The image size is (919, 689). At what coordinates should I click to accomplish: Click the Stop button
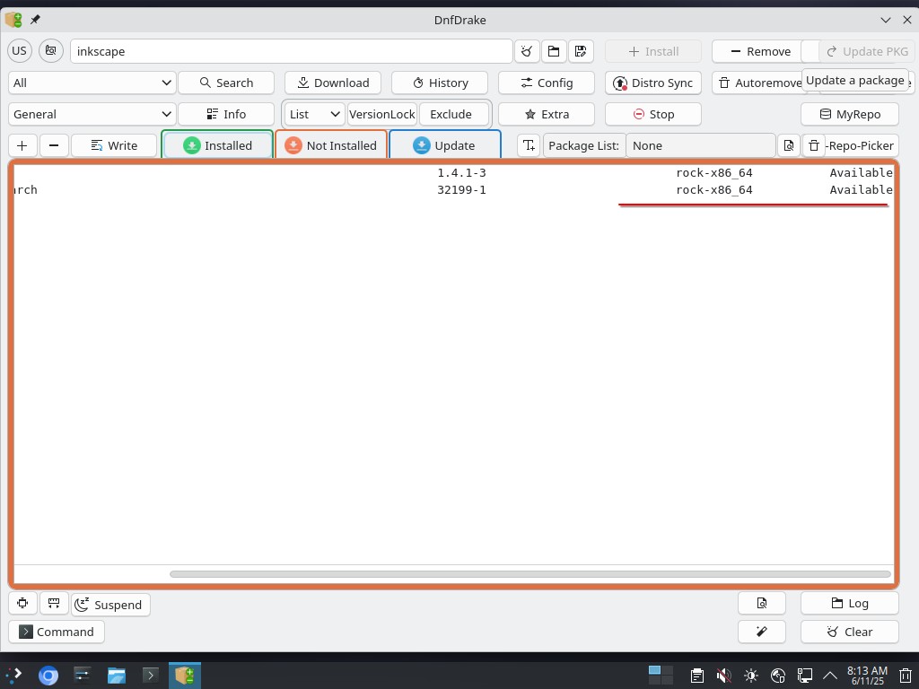[x=653, y=114]
